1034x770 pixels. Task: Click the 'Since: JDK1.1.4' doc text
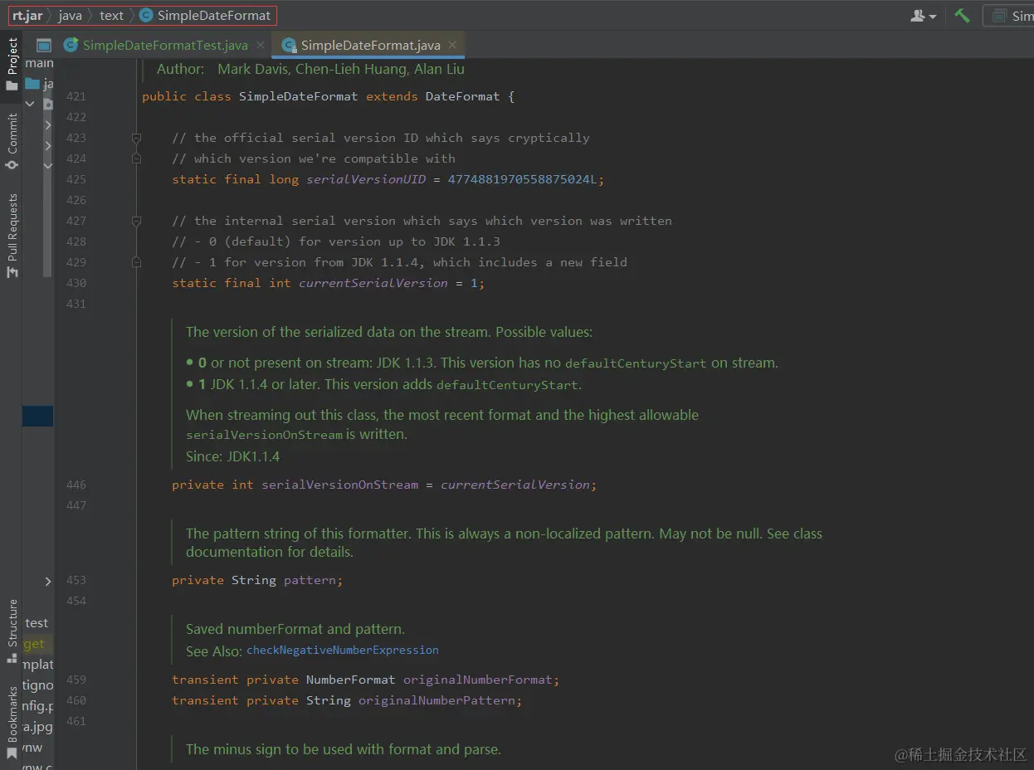tap(233, 456)
